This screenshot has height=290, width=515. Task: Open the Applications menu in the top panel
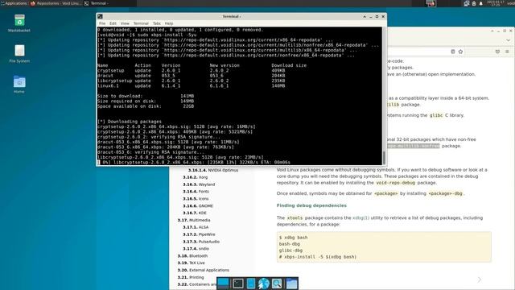click(x=14, y=3)
